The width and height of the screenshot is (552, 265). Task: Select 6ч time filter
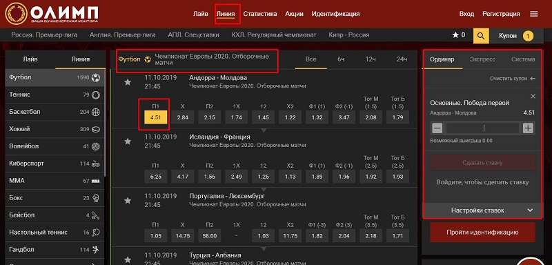pos(341,59)
